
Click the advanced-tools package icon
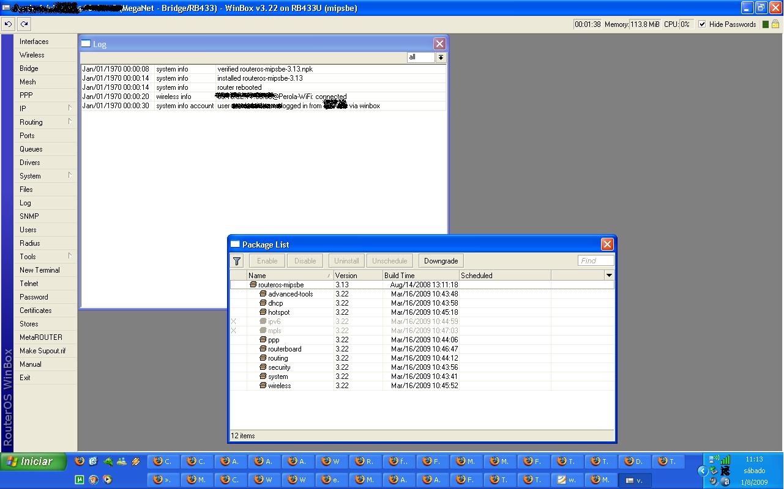[x=263, y=294]
